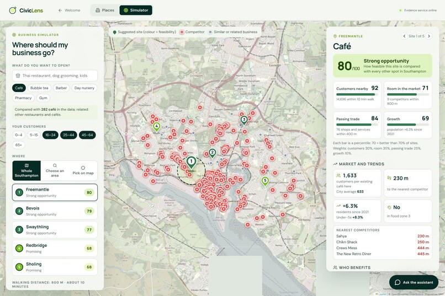
Task: Select the Gym chip
Action: pos(43,98)
